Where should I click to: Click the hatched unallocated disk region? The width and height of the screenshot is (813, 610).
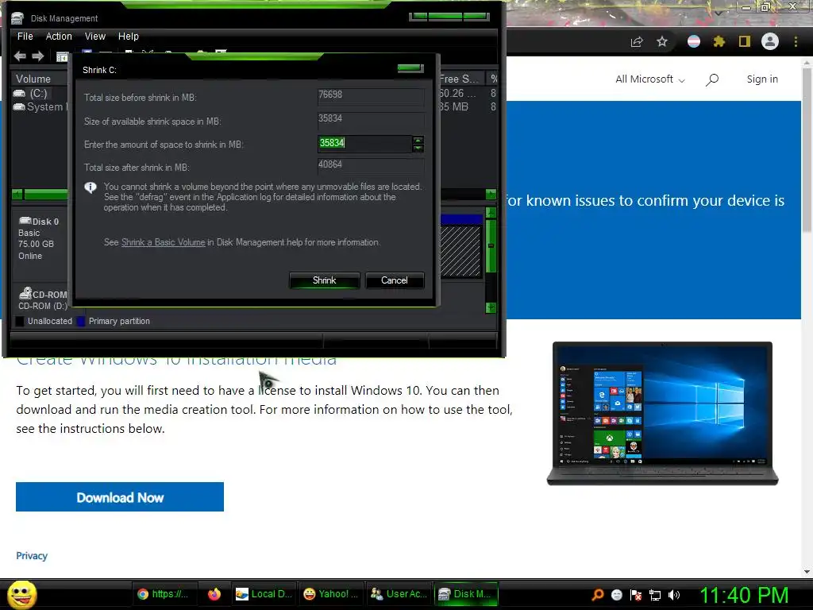coord(460,250)
